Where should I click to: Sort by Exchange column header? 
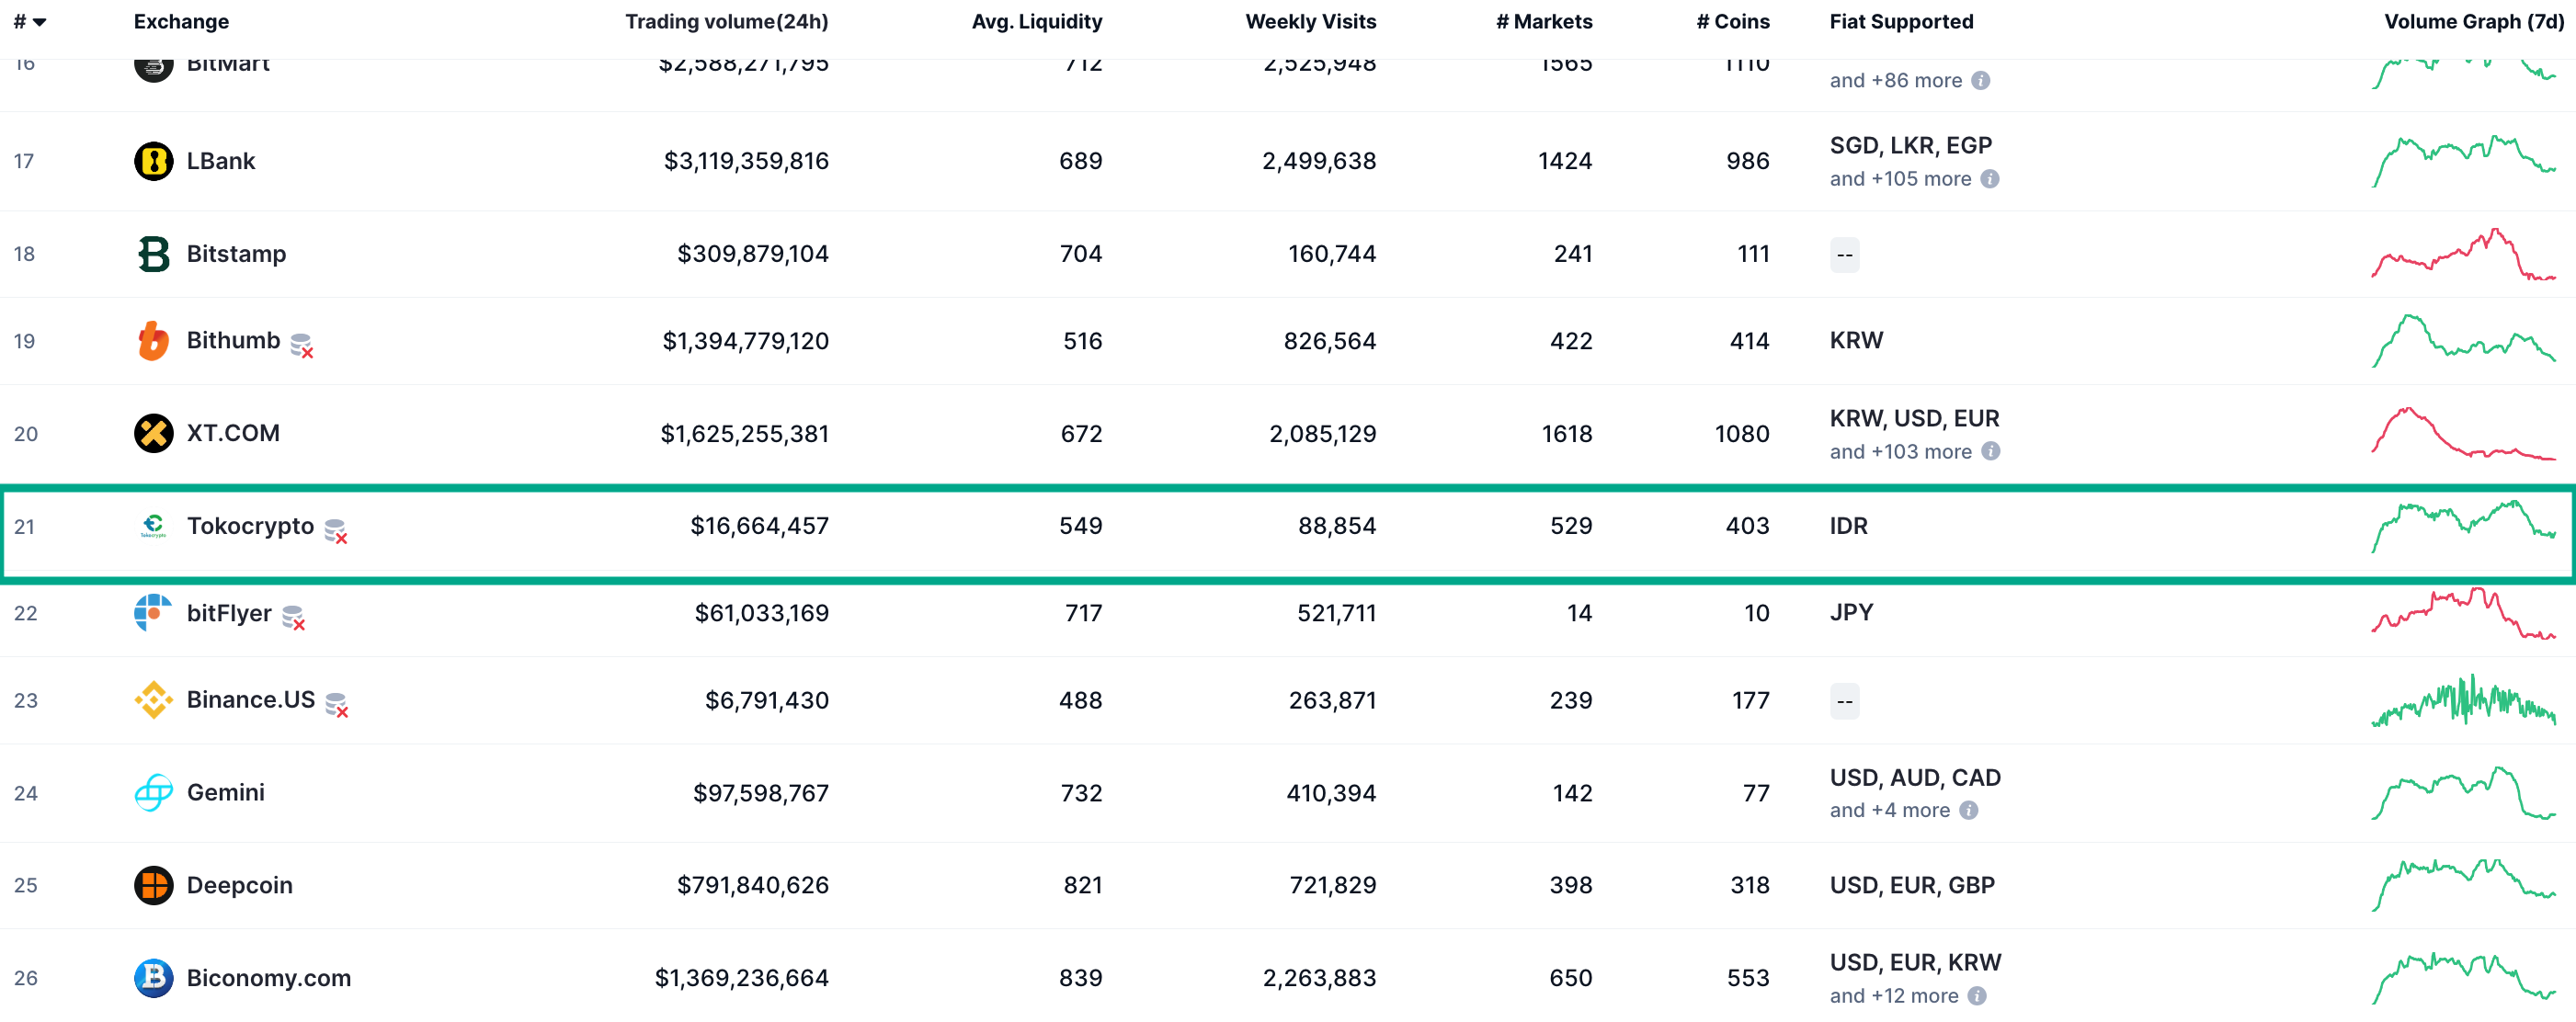181,22
